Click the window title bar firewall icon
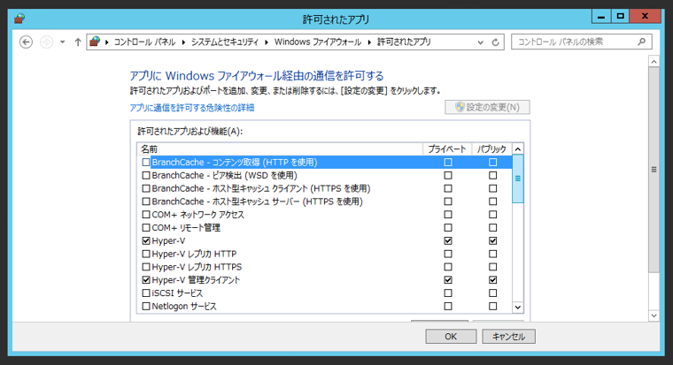The image size is (673, 365). click(x=19, y=19)
